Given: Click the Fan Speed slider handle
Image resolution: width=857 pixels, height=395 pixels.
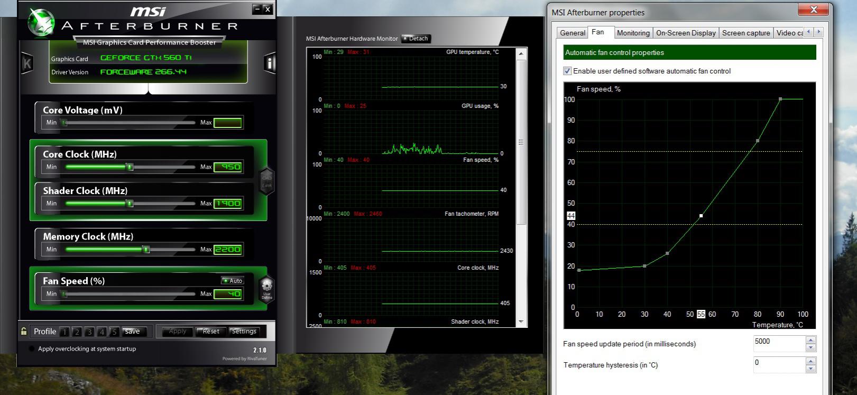Looking at the screenshot, I should [x=64, y=294].
